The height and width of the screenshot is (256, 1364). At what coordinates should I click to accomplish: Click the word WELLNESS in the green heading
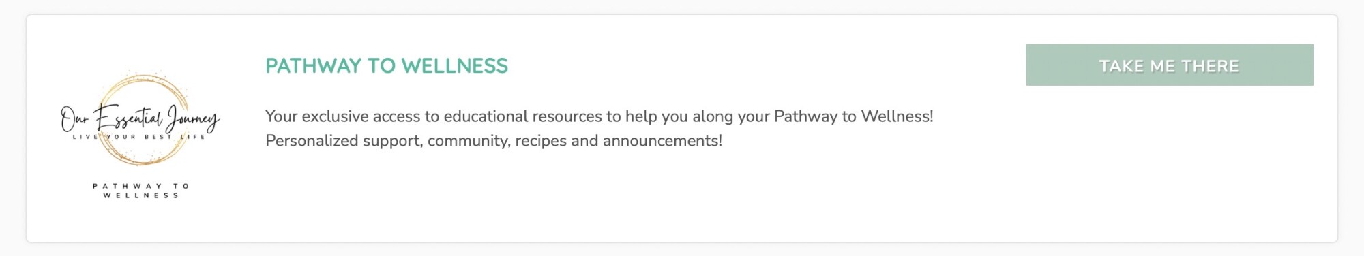(454, 66)
